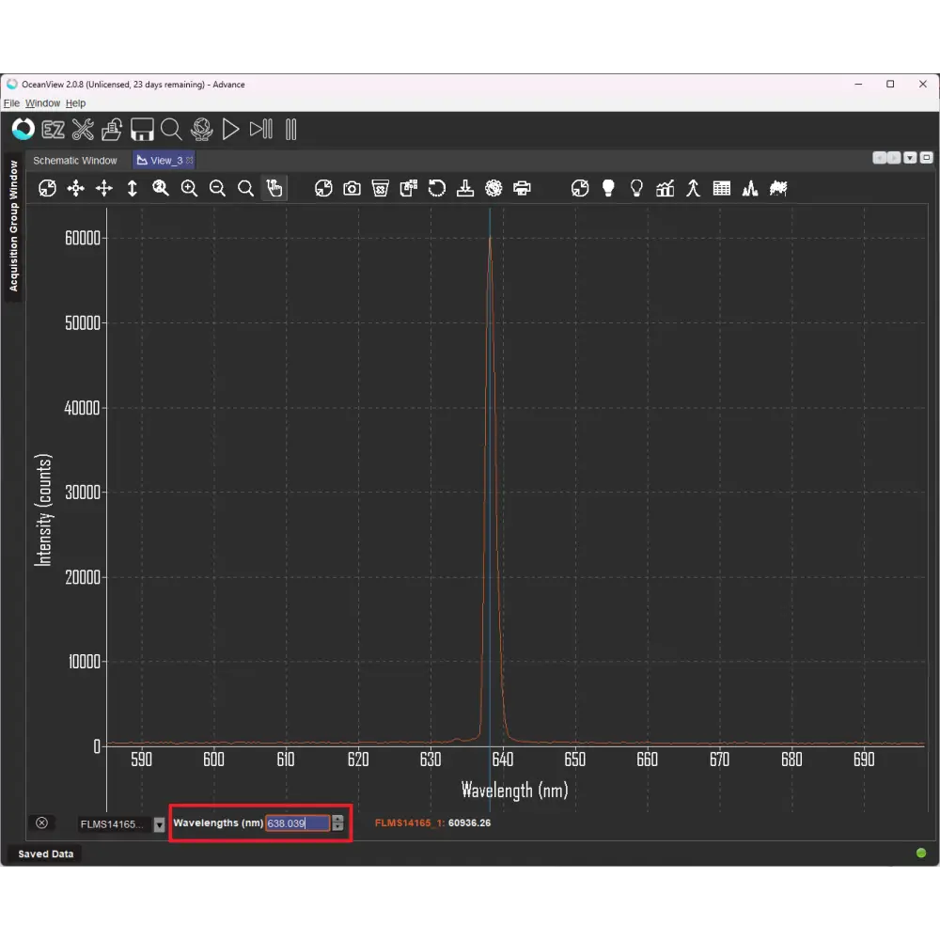Open the Window menu

coord(42,103)
